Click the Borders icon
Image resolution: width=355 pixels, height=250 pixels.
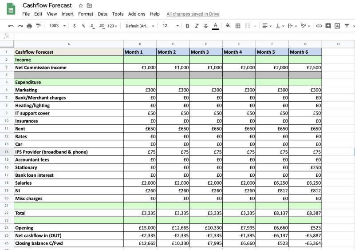(238, 26)
